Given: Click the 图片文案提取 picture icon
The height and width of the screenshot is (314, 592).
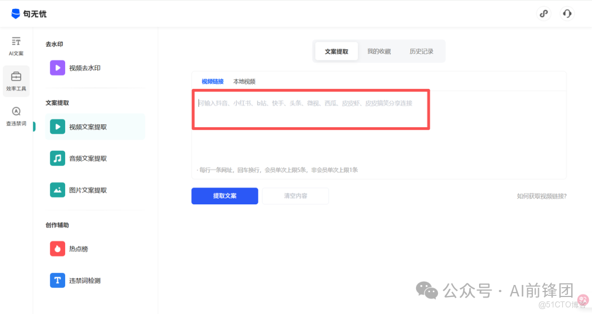Looking at the screenshot, I should [x=58, y=190].
